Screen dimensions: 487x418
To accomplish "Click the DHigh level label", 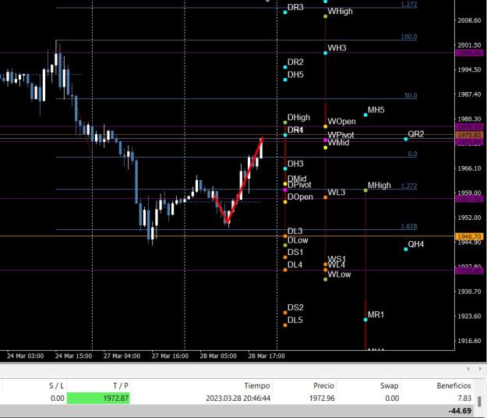I will [298, 118].
